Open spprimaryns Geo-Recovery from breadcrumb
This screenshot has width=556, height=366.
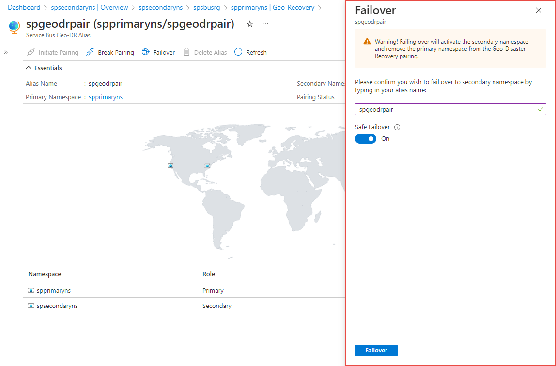tap(273, 7)
